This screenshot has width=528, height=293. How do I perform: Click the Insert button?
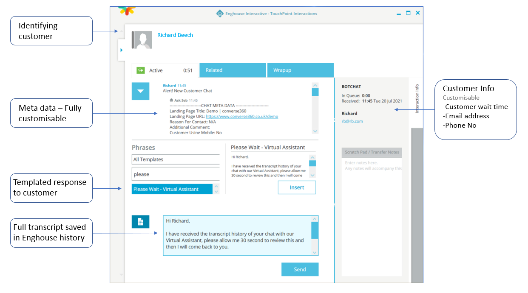pos(297,187)
